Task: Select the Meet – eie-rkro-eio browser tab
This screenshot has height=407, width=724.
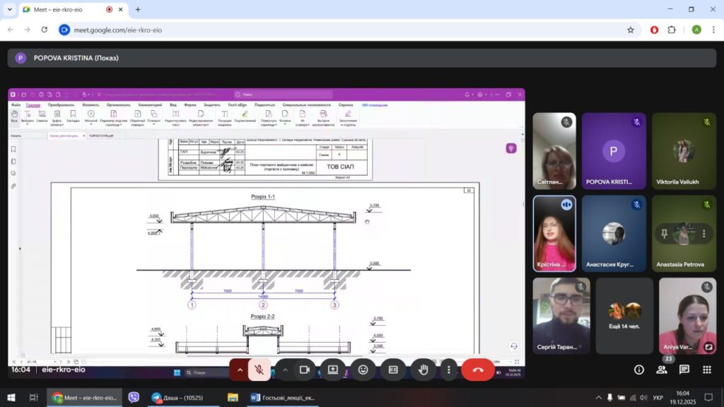Action: click(67, 10)
